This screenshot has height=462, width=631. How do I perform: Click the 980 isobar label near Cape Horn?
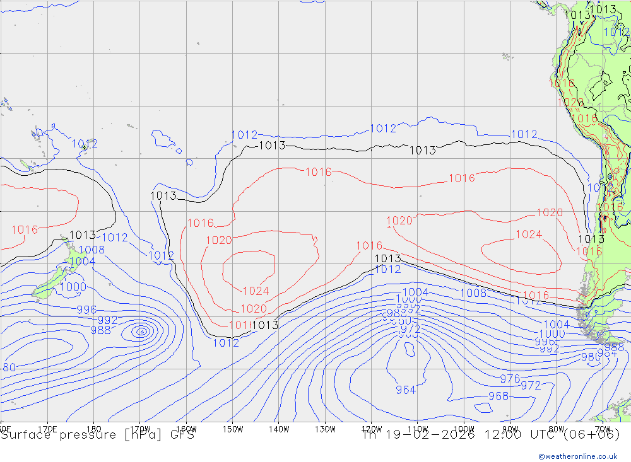click(x=591, y=357)
